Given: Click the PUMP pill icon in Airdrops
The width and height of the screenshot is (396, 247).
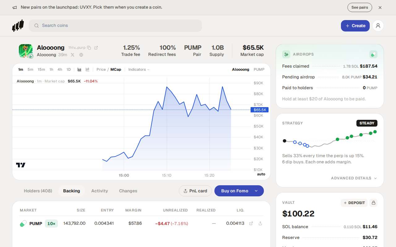Looking at the screenshot, I should click(x=373, y=54).
